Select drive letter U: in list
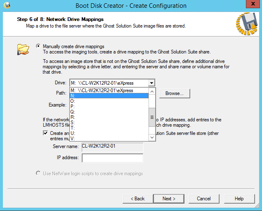Image resolution: width=262 pixels, height=211 pixels. click(x=109, y=133)
